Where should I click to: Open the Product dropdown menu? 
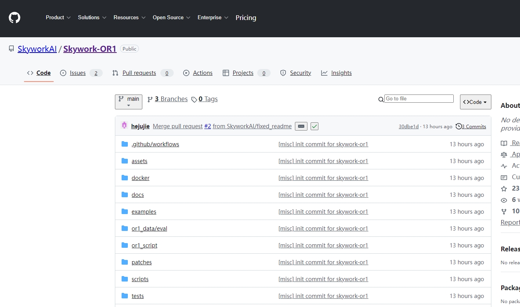(x=58, y=18)
